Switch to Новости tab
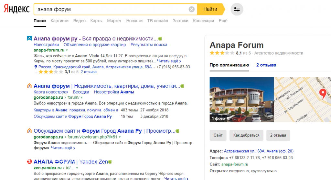Image resolution: width=331 pixels, height=180 pixels. tap(134, 21)
